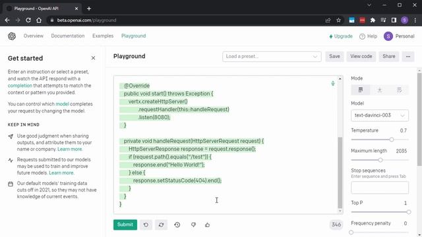Image resolution: width=422 pixels, height=237 pixels.
Task: Select the Edit mode icon
Action: [x=399, y=90]
